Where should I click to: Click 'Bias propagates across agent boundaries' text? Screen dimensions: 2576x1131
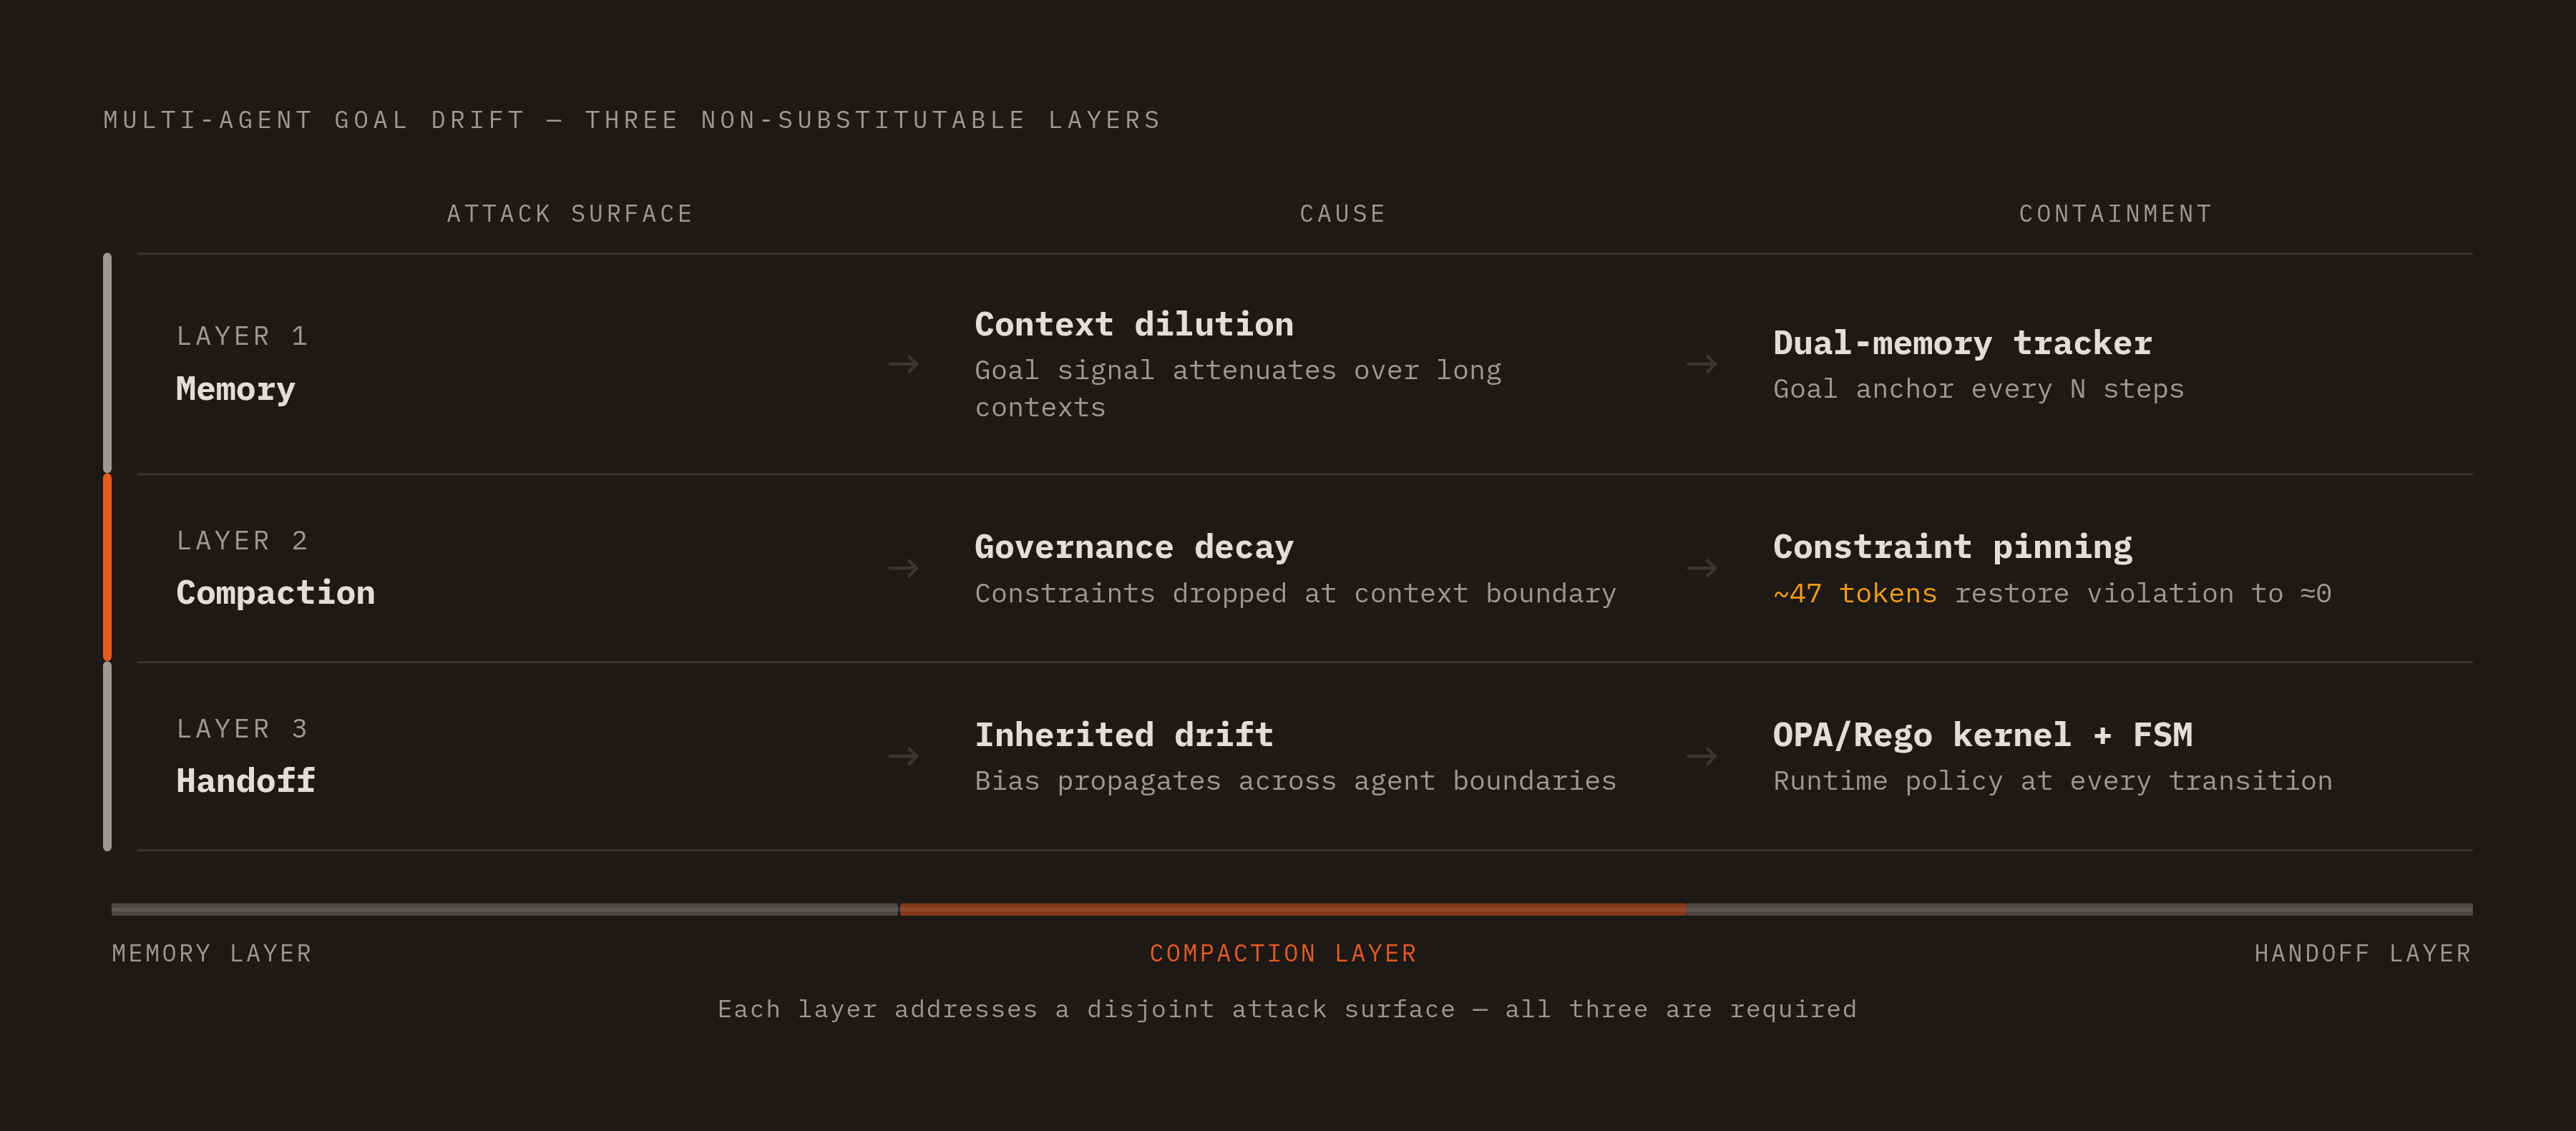coord(1295,781)
